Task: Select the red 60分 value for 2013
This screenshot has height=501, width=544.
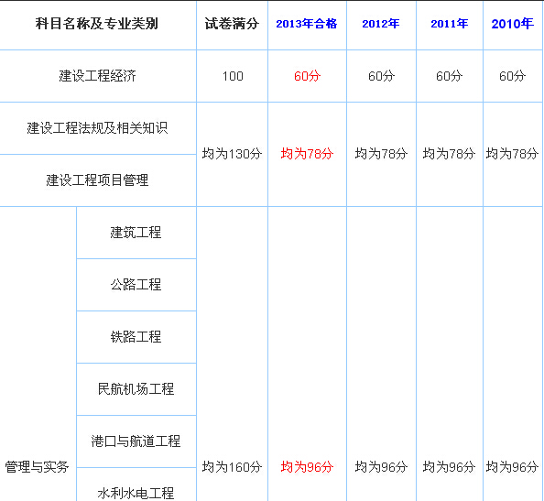Action: click(x=307, y=76)
